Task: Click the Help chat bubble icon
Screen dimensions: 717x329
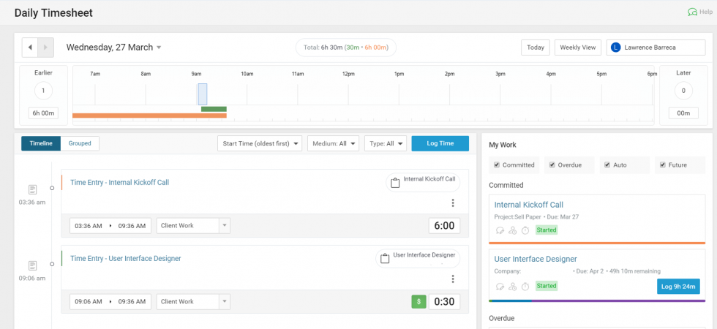Action: (692, 12)
